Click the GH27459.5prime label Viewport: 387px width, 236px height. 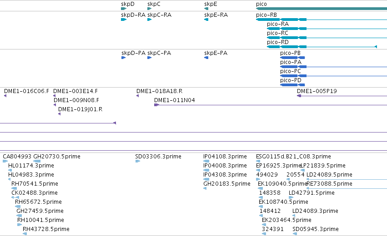40,211
